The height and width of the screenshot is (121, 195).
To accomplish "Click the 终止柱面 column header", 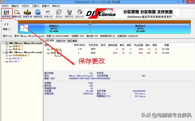I will tap(138, 45).
